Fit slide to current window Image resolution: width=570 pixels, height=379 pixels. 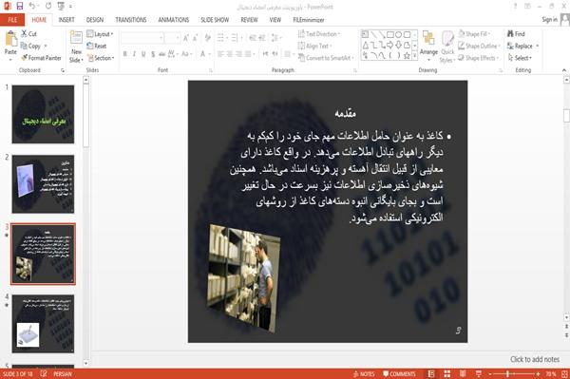[564, 374]
